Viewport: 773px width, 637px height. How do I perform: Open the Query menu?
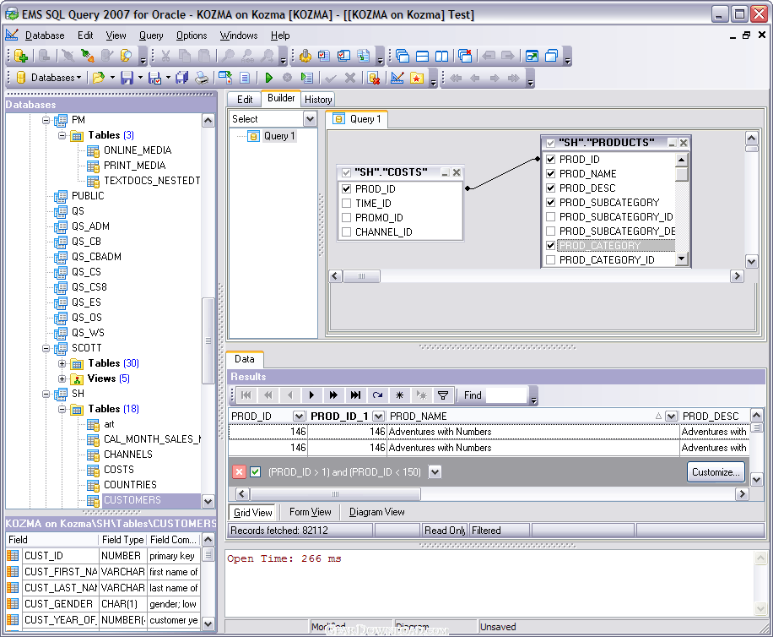coord(151,35)
